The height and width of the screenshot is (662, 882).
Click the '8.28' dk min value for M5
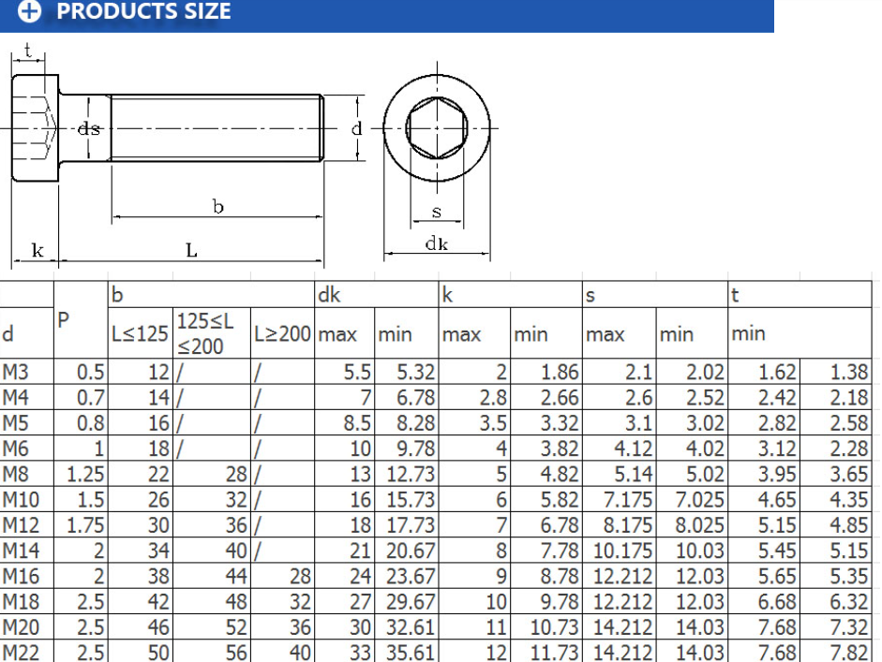point(415,423)
